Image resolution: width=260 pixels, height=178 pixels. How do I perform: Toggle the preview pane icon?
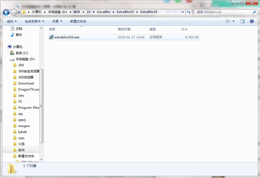point(242,21)
